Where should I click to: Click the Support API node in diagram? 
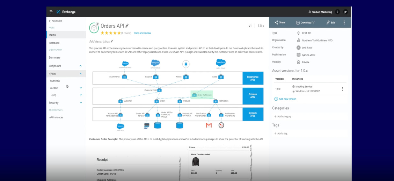click(x=156, y=77)
